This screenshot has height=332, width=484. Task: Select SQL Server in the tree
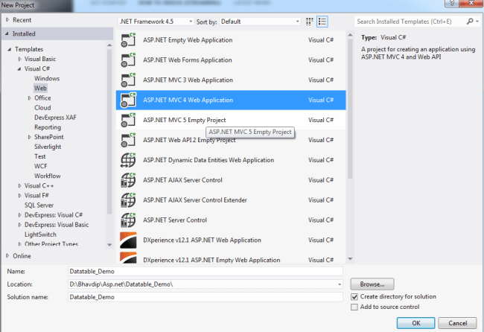pos(39,205)
